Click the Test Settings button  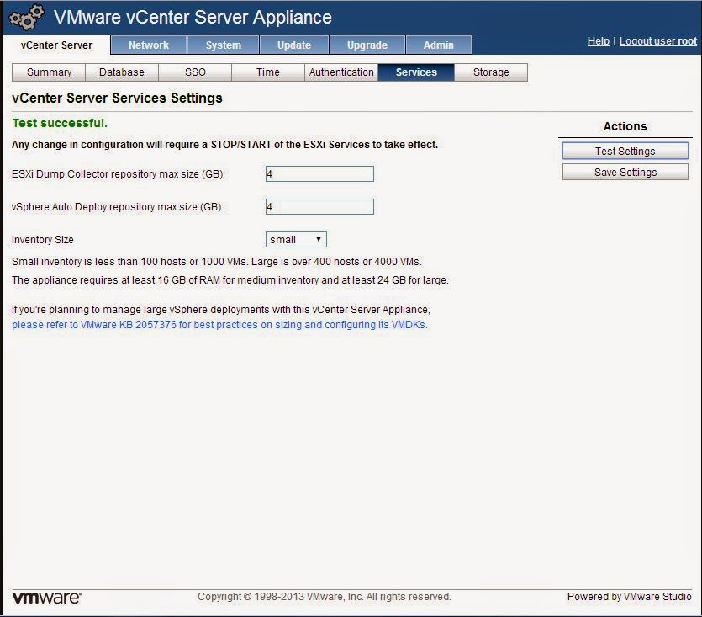pos(625,152)
